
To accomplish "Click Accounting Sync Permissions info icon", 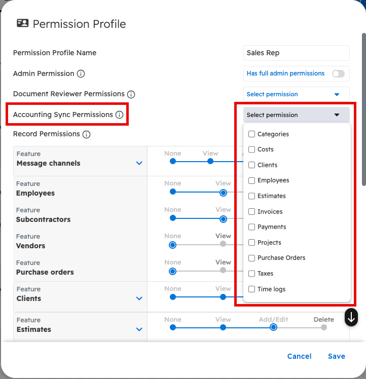I will point(119,115).
